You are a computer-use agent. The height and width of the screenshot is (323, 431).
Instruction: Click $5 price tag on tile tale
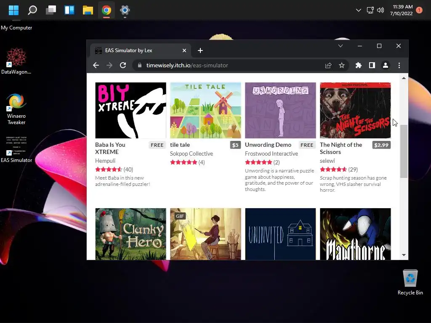coord(235,145)
